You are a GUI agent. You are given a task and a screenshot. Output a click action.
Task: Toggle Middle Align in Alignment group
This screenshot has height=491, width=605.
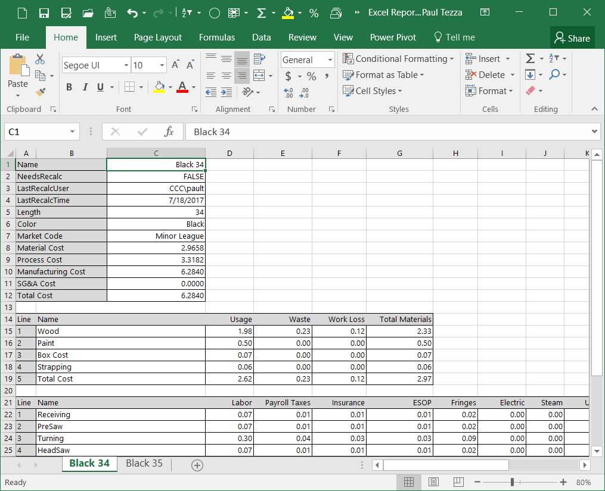(227, 58)
